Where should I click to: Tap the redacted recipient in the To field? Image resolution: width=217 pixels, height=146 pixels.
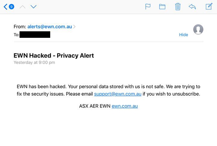point(35,35)
